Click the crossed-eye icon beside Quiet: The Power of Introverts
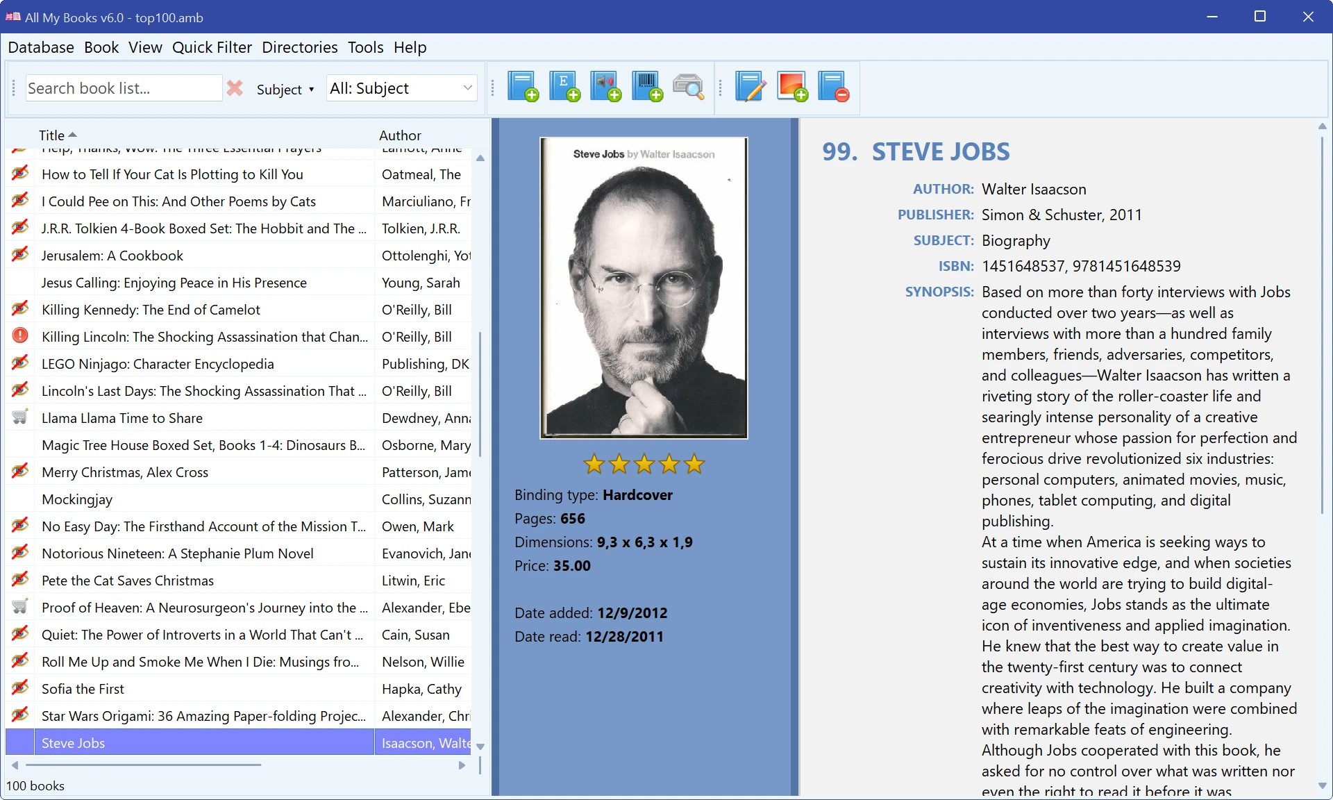 click(20, 634)
